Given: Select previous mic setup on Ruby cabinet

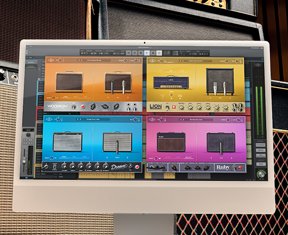Looking at the screenshot, I should tap(211, 158).
